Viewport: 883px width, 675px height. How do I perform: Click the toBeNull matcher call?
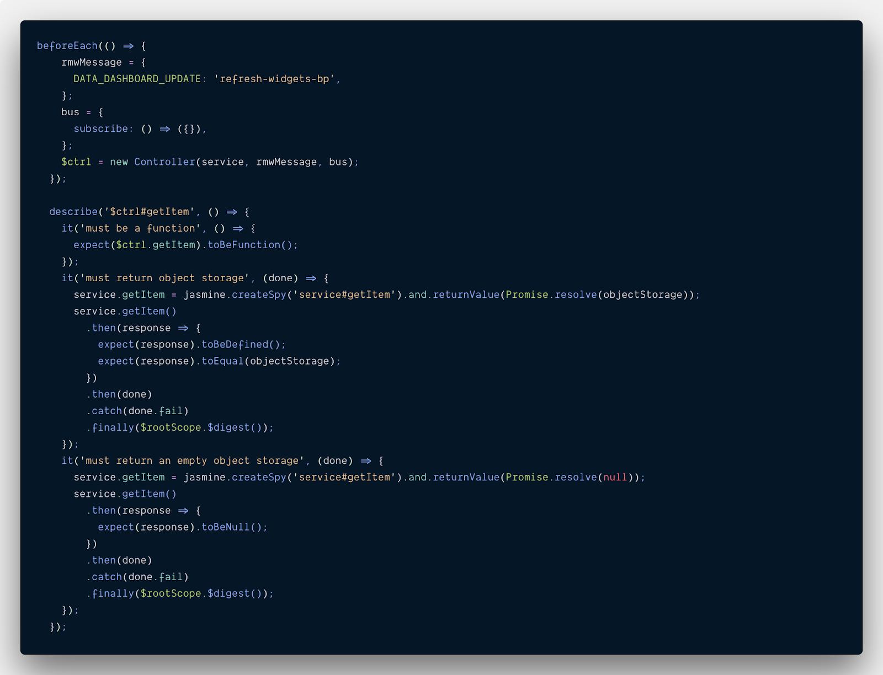tap(225, 527)
